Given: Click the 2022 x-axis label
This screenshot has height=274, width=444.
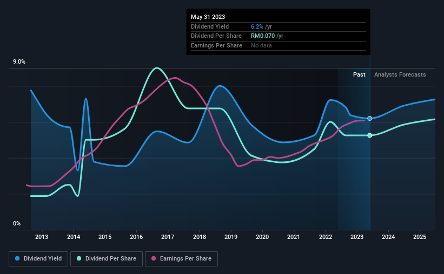Looking at the screenshot, I should [x=326, y=237].
